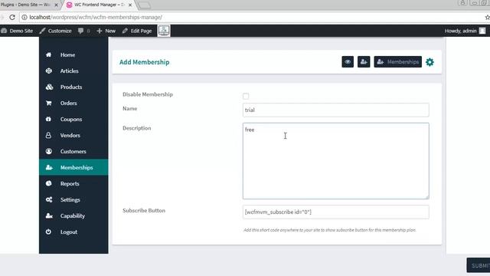Viewport: 490px width, 276px height.
Task: Click the shortcode help text under Subscribe Button
Action: click(330, 230)
